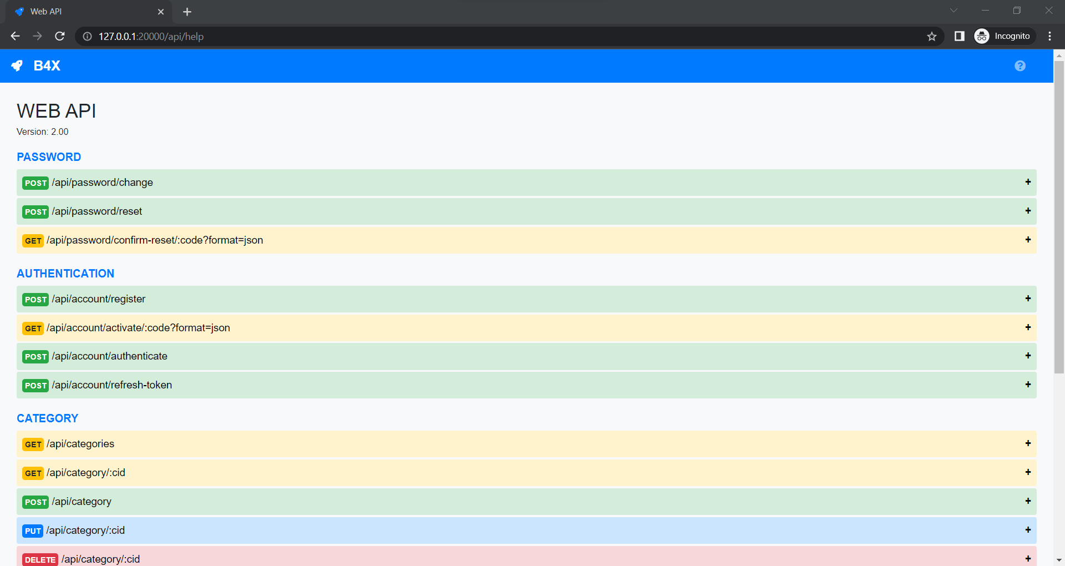Select the GET badge on /api/account/activate endpoint
The height and width of the screenshot is (566, 1065).
tap(33, 328)
